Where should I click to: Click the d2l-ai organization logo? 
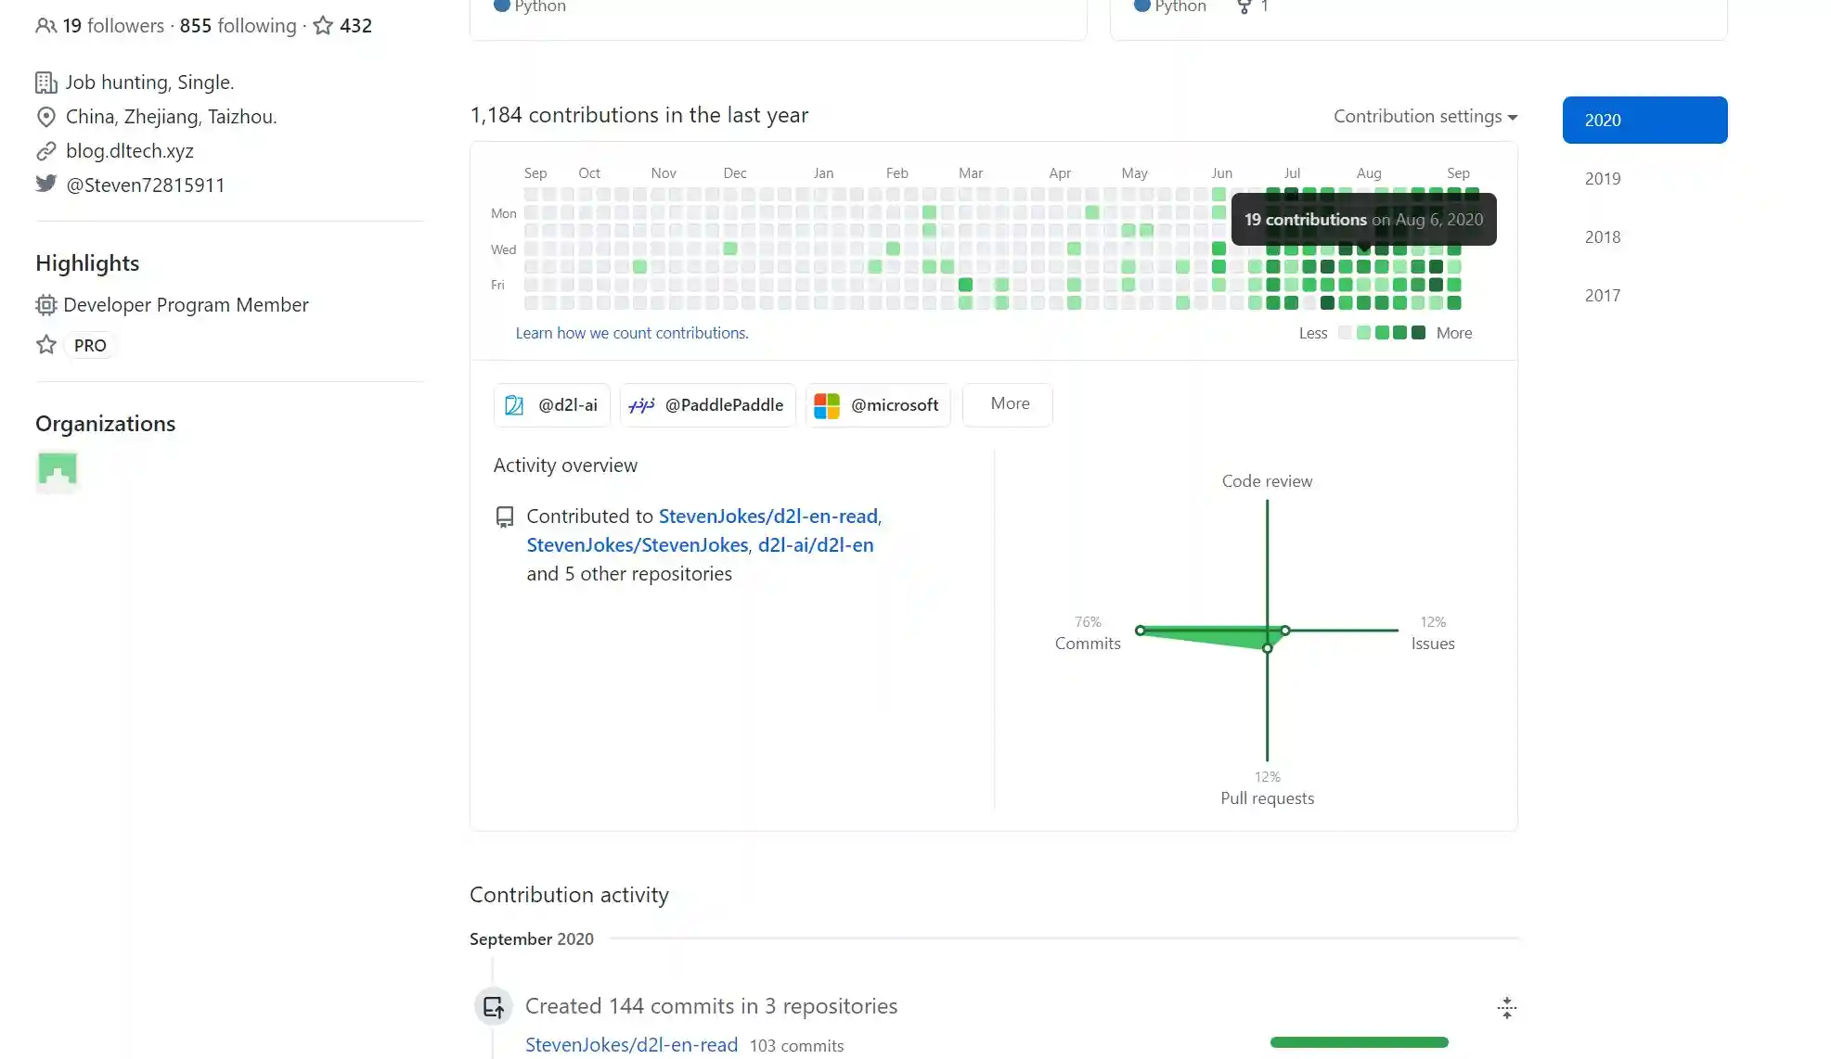[x=514, y=405]
